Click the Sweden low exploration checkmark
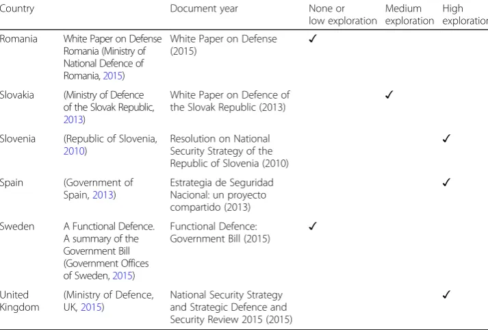The height and width of the screenshot is (330, 488). click(313, 227)
